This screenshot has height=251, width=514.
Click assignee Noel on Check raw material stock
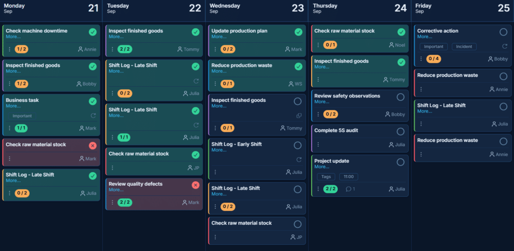[x=397, y=45]
